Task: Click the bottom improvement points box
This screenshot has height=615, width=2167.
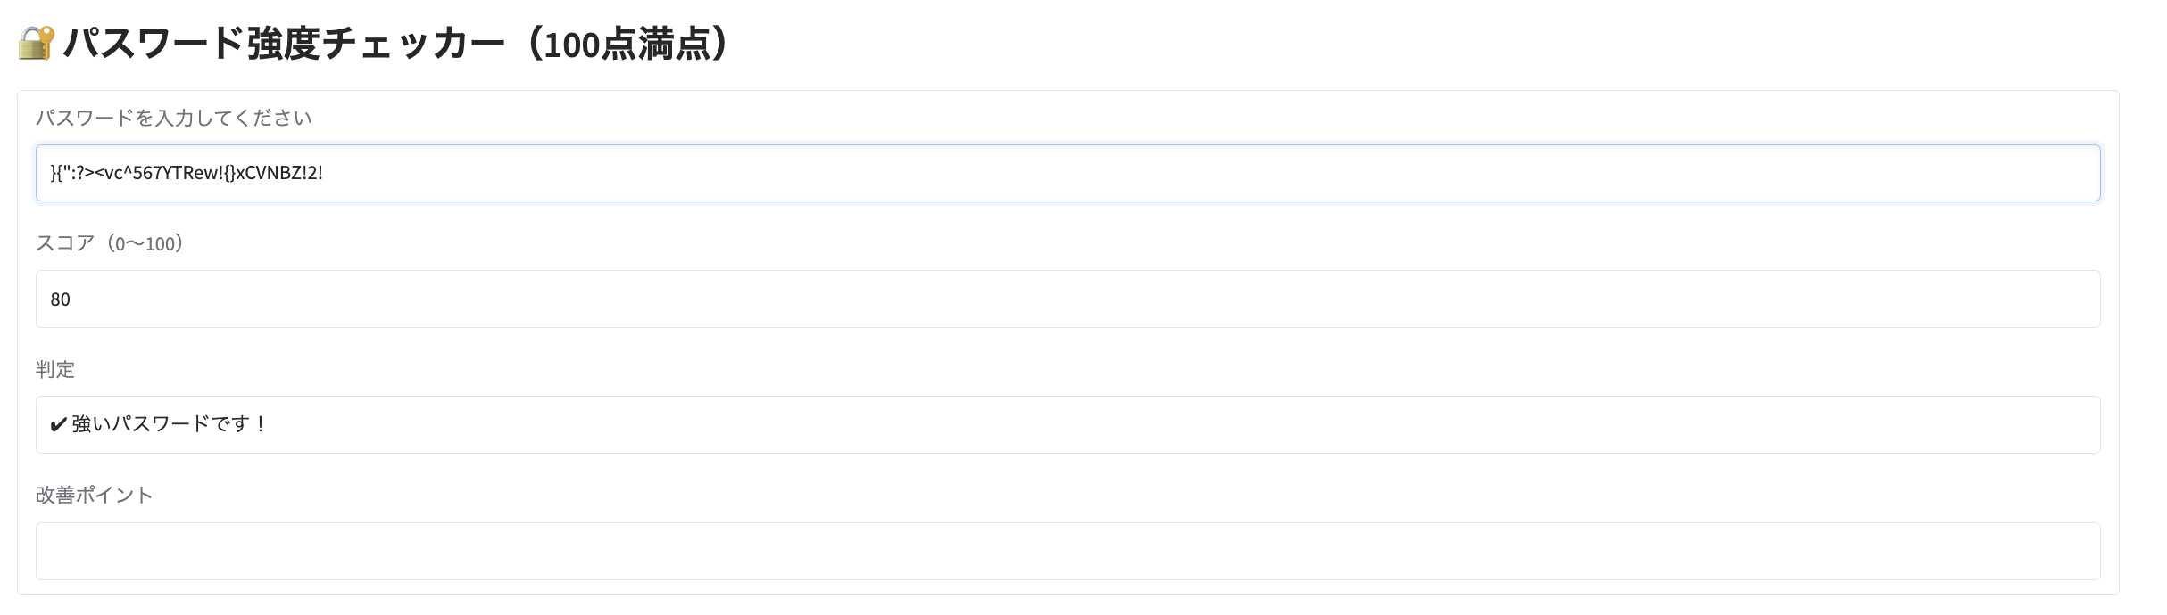Action: (1071, 550)
